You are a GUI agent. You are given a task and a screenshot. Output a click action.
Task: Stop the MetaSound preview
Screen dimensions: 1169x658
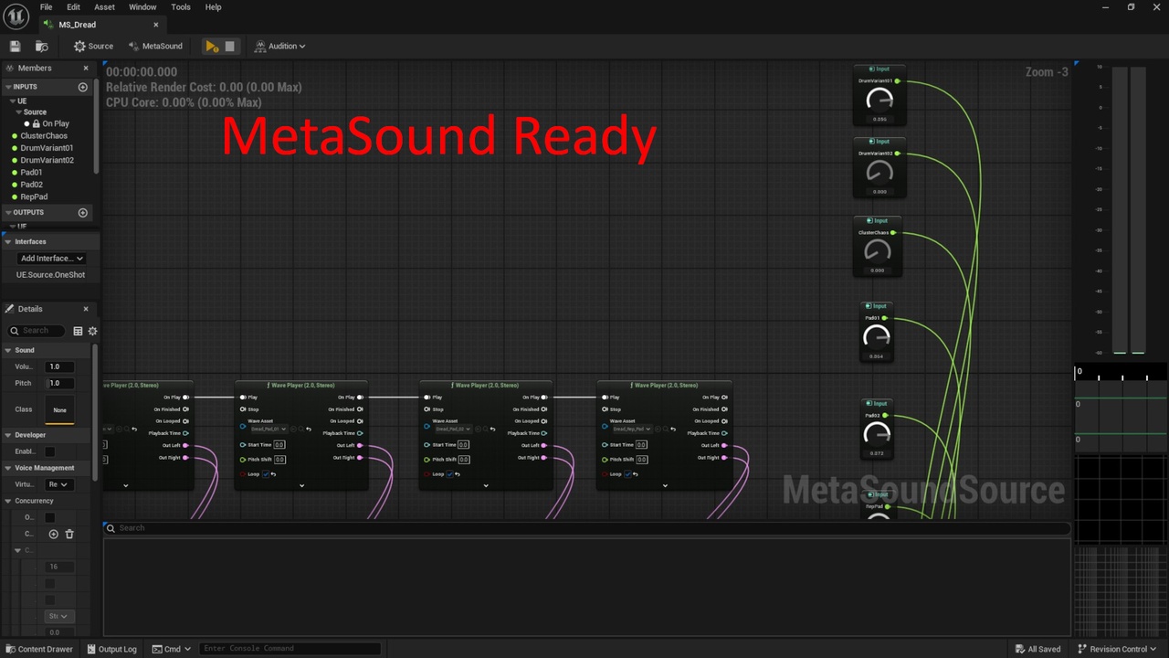(230, 46)
